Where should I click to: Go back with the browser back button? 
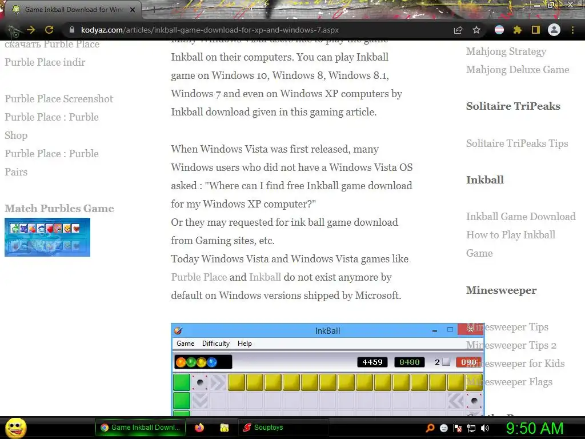click(14, 30)
